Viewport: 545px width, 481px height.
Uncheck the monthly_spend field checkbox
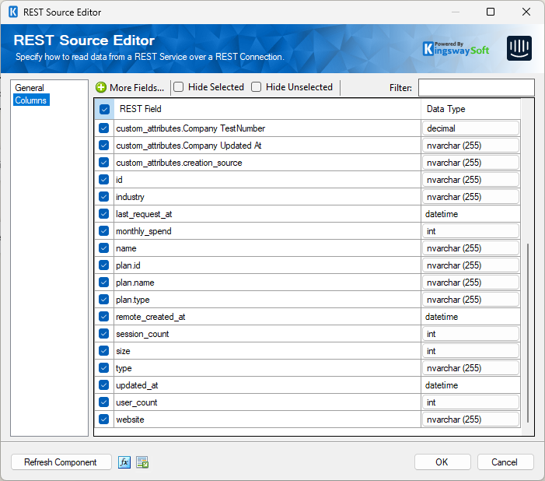pyautogui.click(x=104, y=231)
